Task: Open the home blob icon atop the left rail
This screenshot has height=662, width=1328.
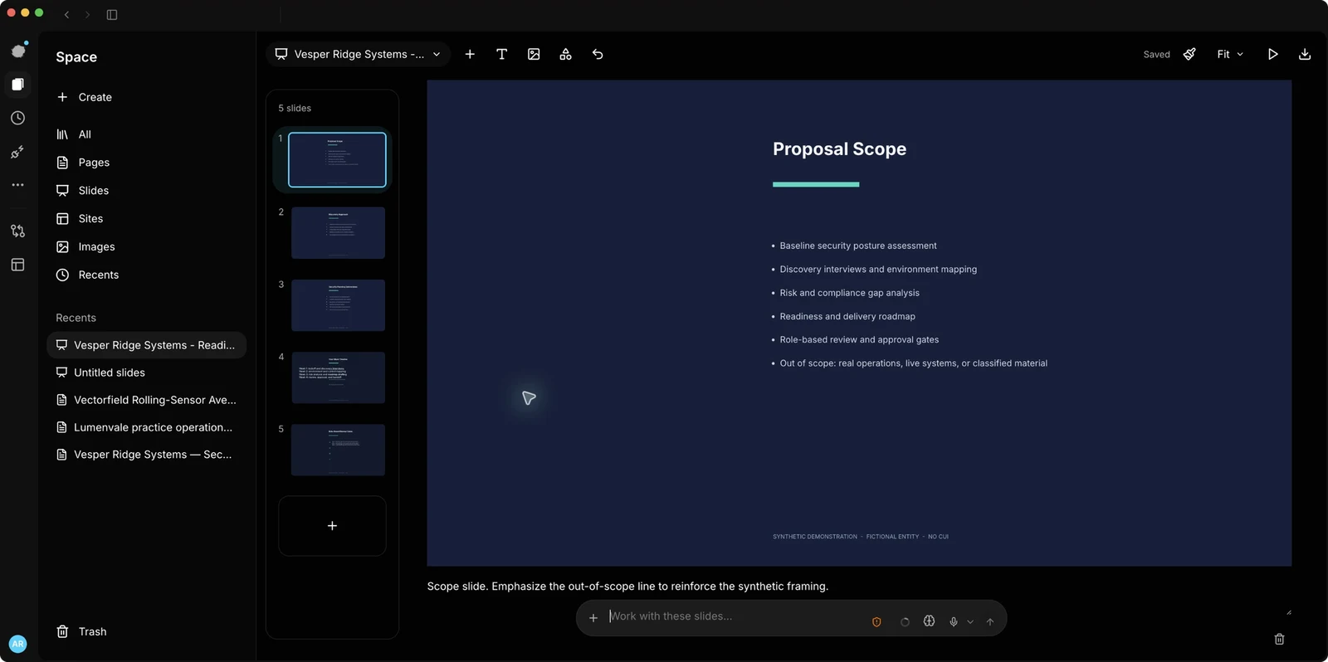Action: click(17, 51)
